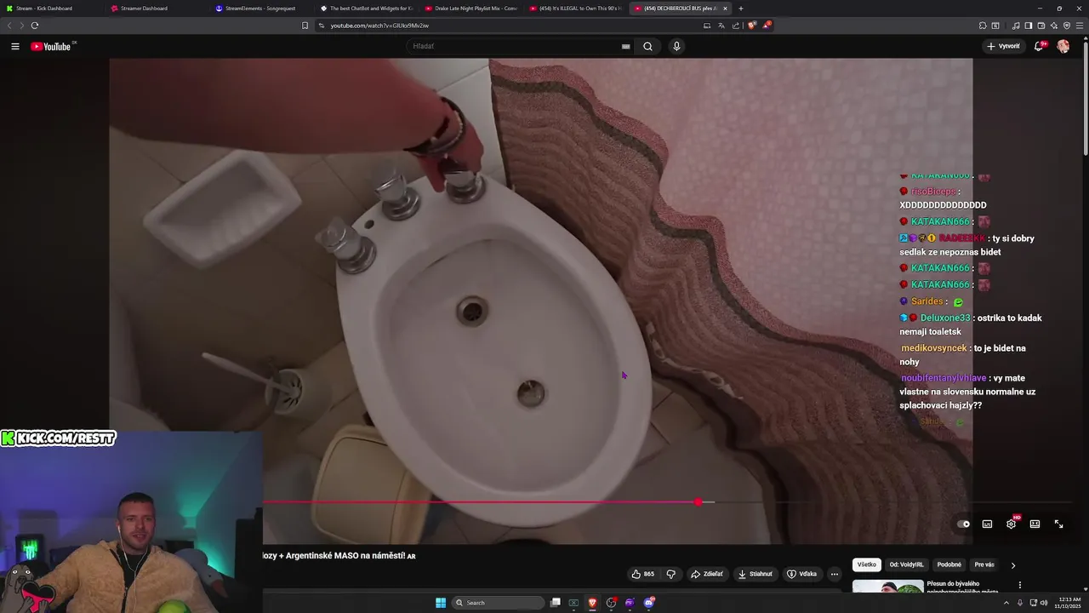Click the Zdieľať share button
Viewport: 1089px width, 613px height.
pyautogui.click(x=706, y=574)
